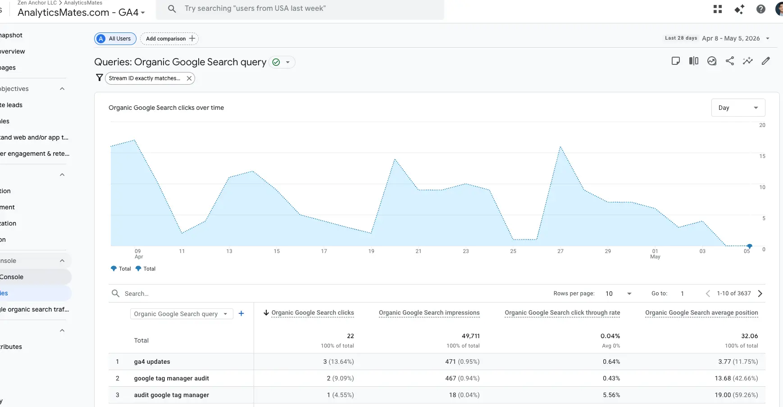Open the organic search traffic sidebar item
This screenshot has height=407, width=783.
[35, 309]
